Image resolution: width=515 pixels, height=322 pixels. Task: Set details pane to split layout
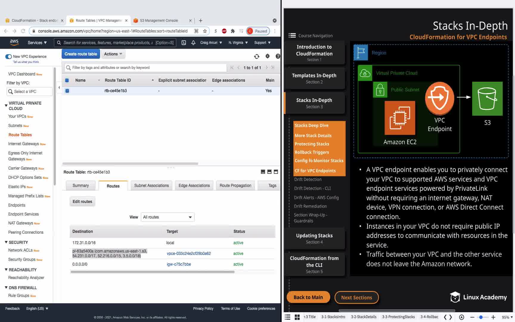(269, 172)
